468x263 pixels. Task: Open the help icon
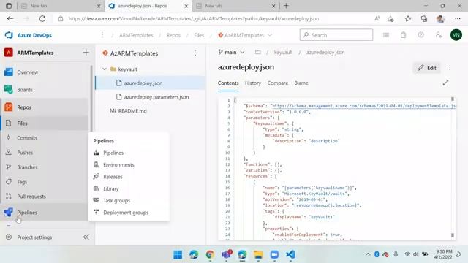click(x=421, y=35)
